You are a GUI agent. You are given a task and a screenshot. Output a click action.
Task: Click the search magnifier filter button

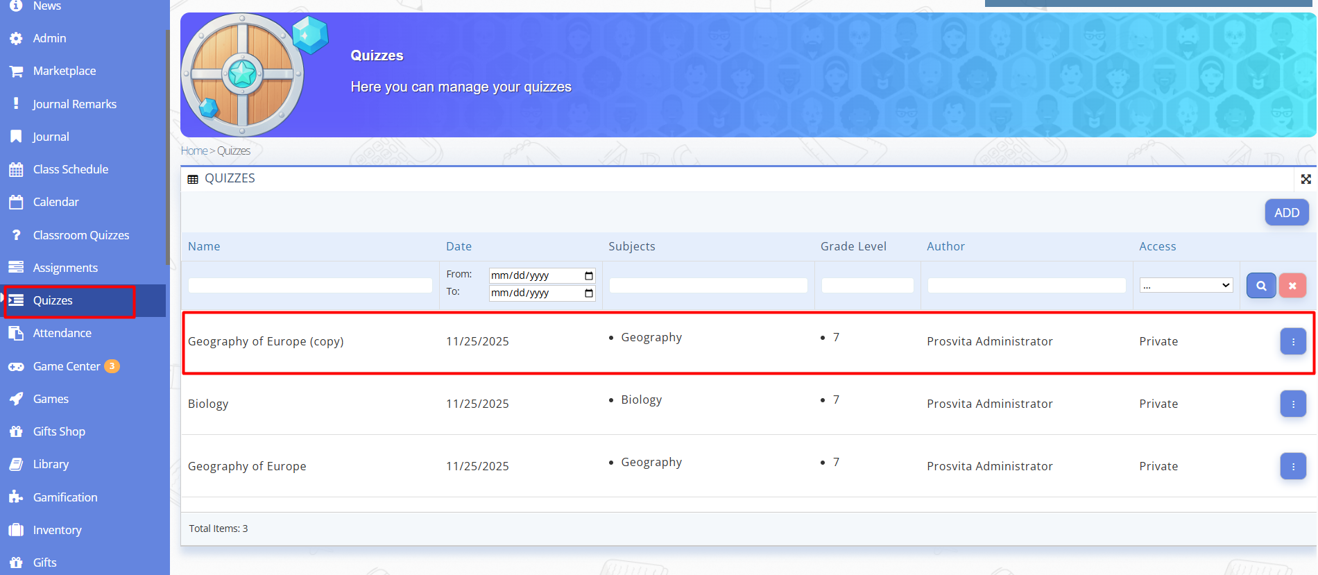(x=1260, y=286)
